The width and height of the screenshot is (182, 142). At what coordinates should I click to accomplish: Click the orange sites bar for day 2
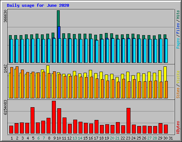[x=17, y=82]
